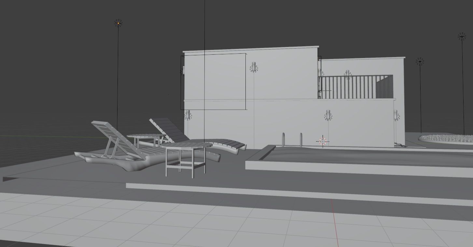This screenshot has height=247, width=473.
Task: Select the left pool ladder handrail
Action: tap(284, 140)
